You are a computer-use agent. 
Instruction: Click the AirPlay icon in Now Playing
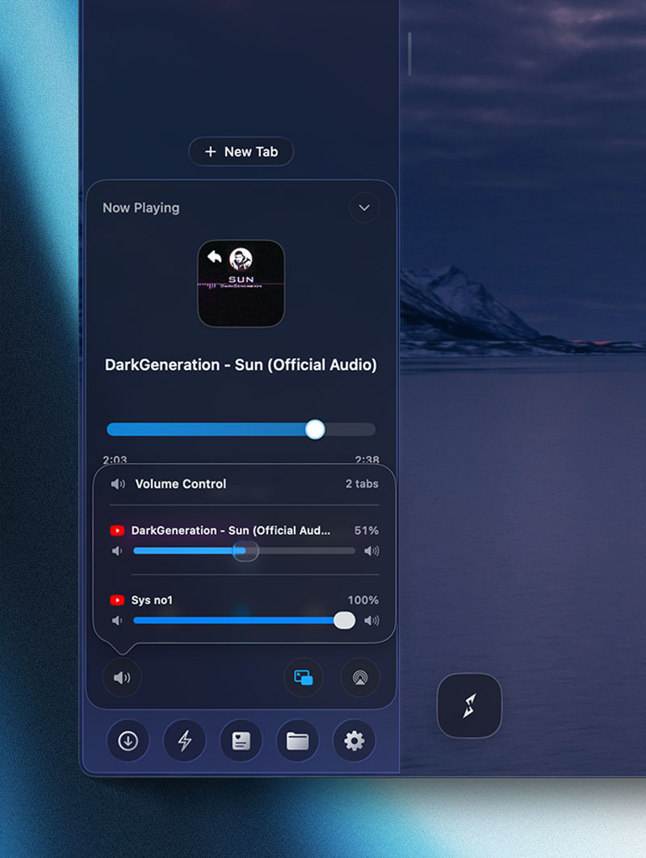[x=359, y=677]
